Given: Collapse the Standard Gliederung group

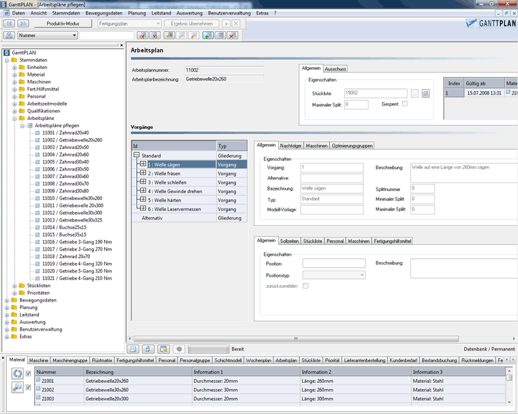Looking at the screenshot, I should coord(137,155).
